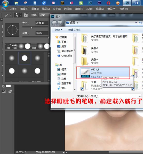Change the screen mode icon
Screen dimensions: 143x154
coord(10,91)
